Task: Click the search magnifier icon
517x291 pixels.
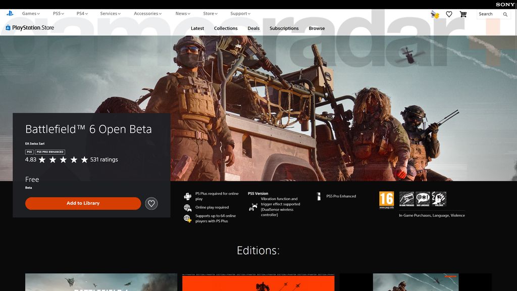Action: [505, 15]
